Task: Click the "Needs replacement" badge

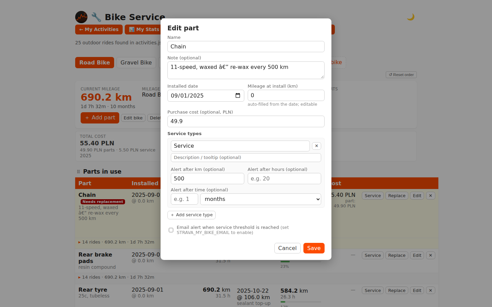Action: (103, 202)
